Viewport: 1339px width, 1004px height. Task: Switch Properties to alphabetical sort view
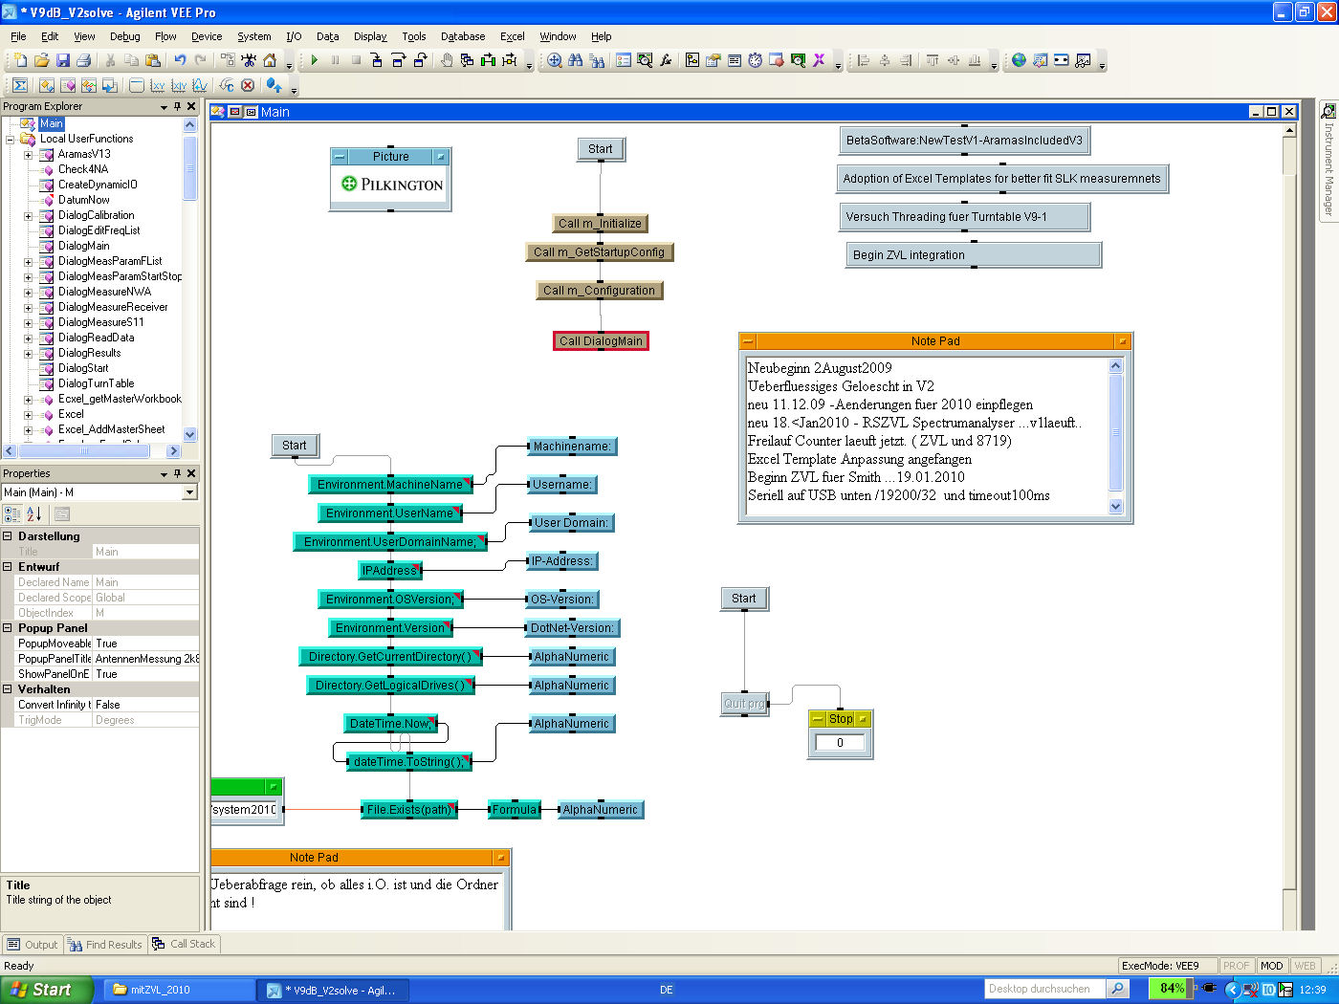point(33,514)
